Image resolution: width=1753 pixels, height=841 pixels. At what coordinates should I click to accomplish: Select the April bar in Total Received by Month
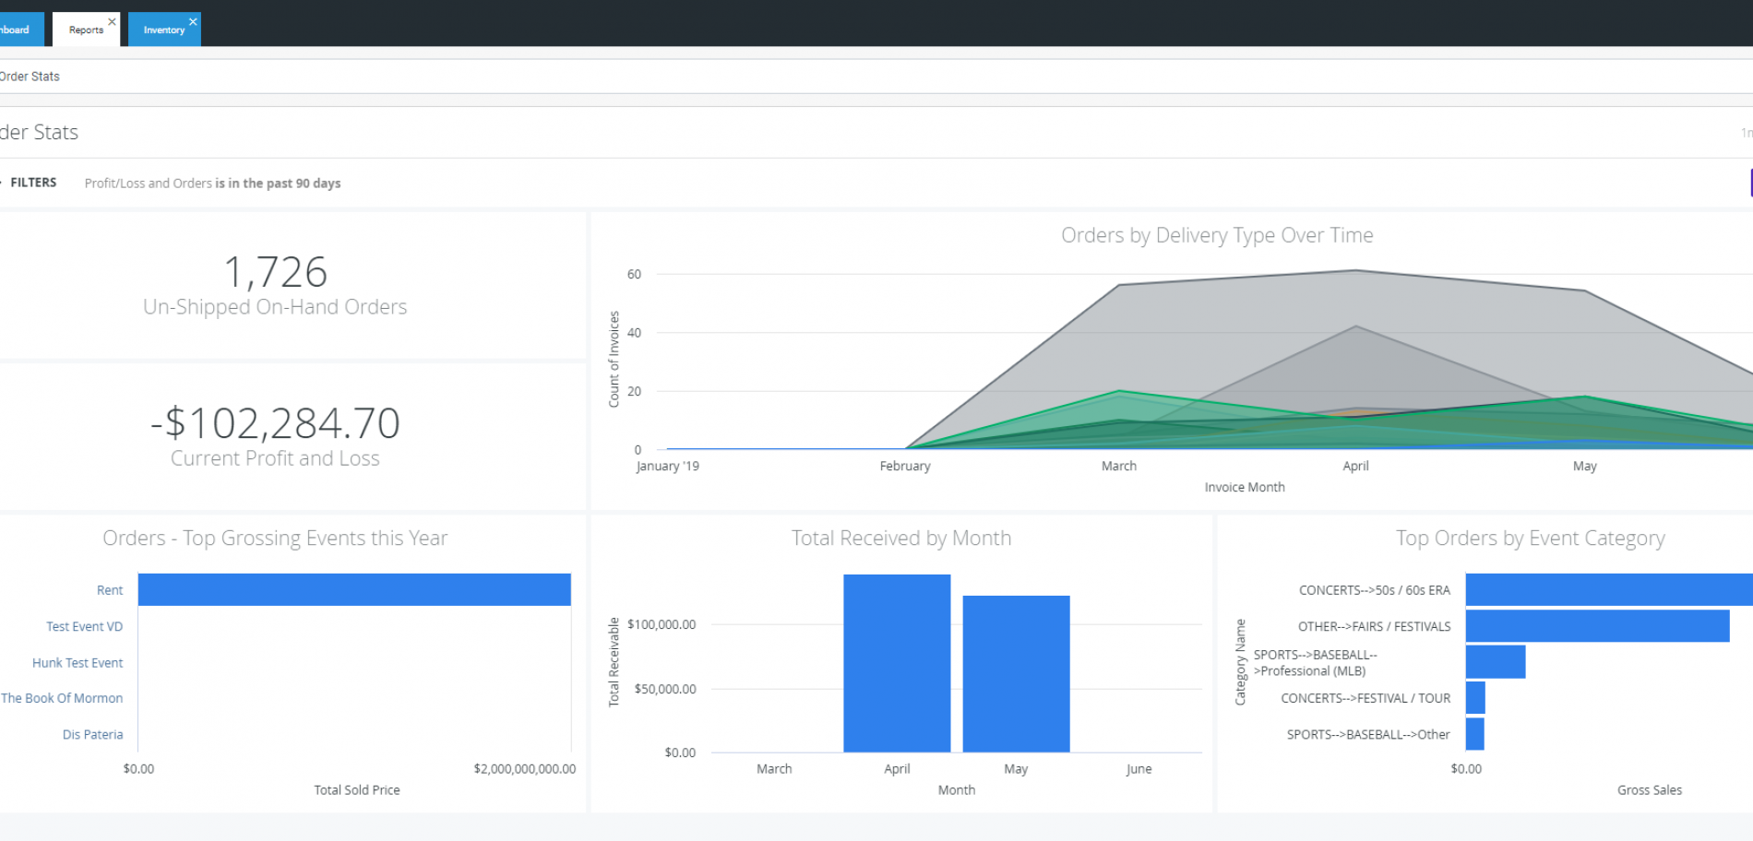coord(896,664)
